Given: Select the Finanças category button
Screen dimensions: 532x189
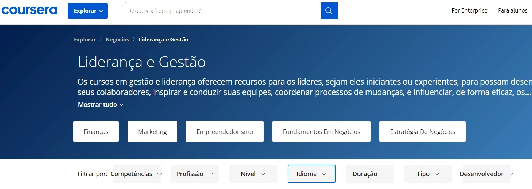Looking at the screenshot, I should (x=96, y=132).
